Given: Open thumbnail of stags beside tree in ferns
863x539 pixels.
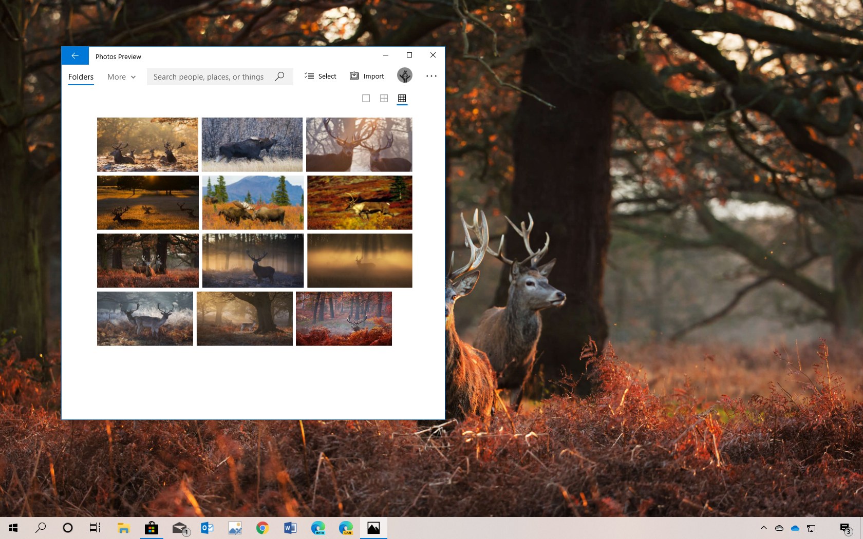Looking at the screenshot, I should pos(148,261).
